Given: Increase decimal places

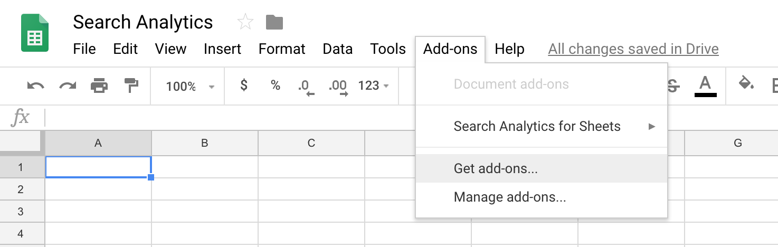Looking at the screenshot, I should [x=338, y=87].
